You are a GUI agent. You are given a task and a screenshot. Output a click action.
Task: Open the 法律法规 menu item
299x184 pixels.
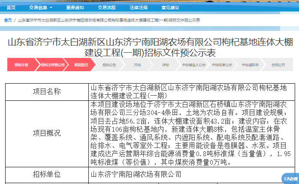pyautogui.click(x=139, y=8)
